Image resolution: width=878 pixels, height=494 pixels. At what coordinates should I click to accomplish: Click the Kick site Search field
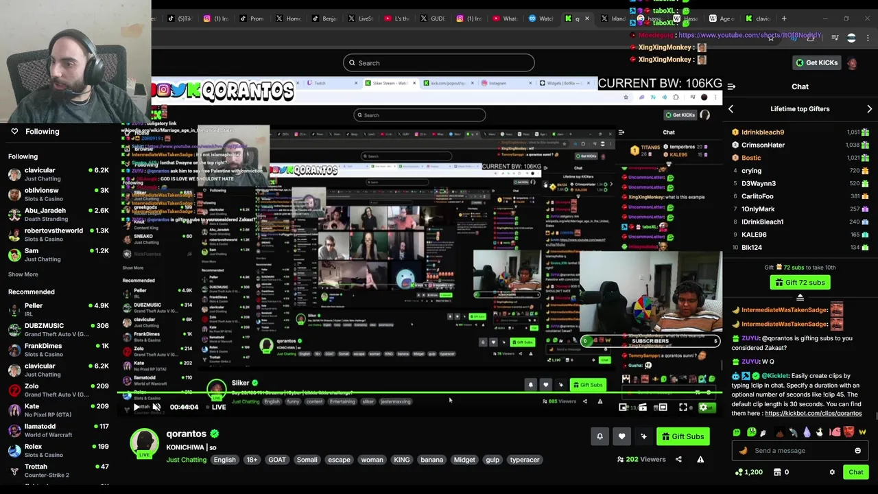439,63
